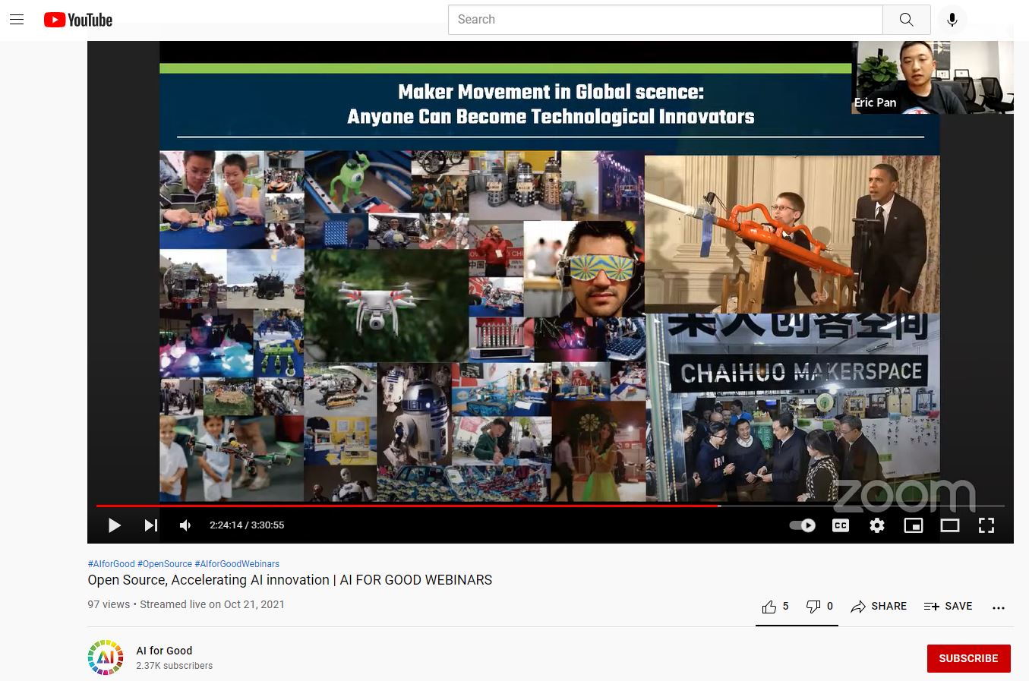Start voice search with microphone
Viewport: 1029px width, 681px height.
pos(952,20)
